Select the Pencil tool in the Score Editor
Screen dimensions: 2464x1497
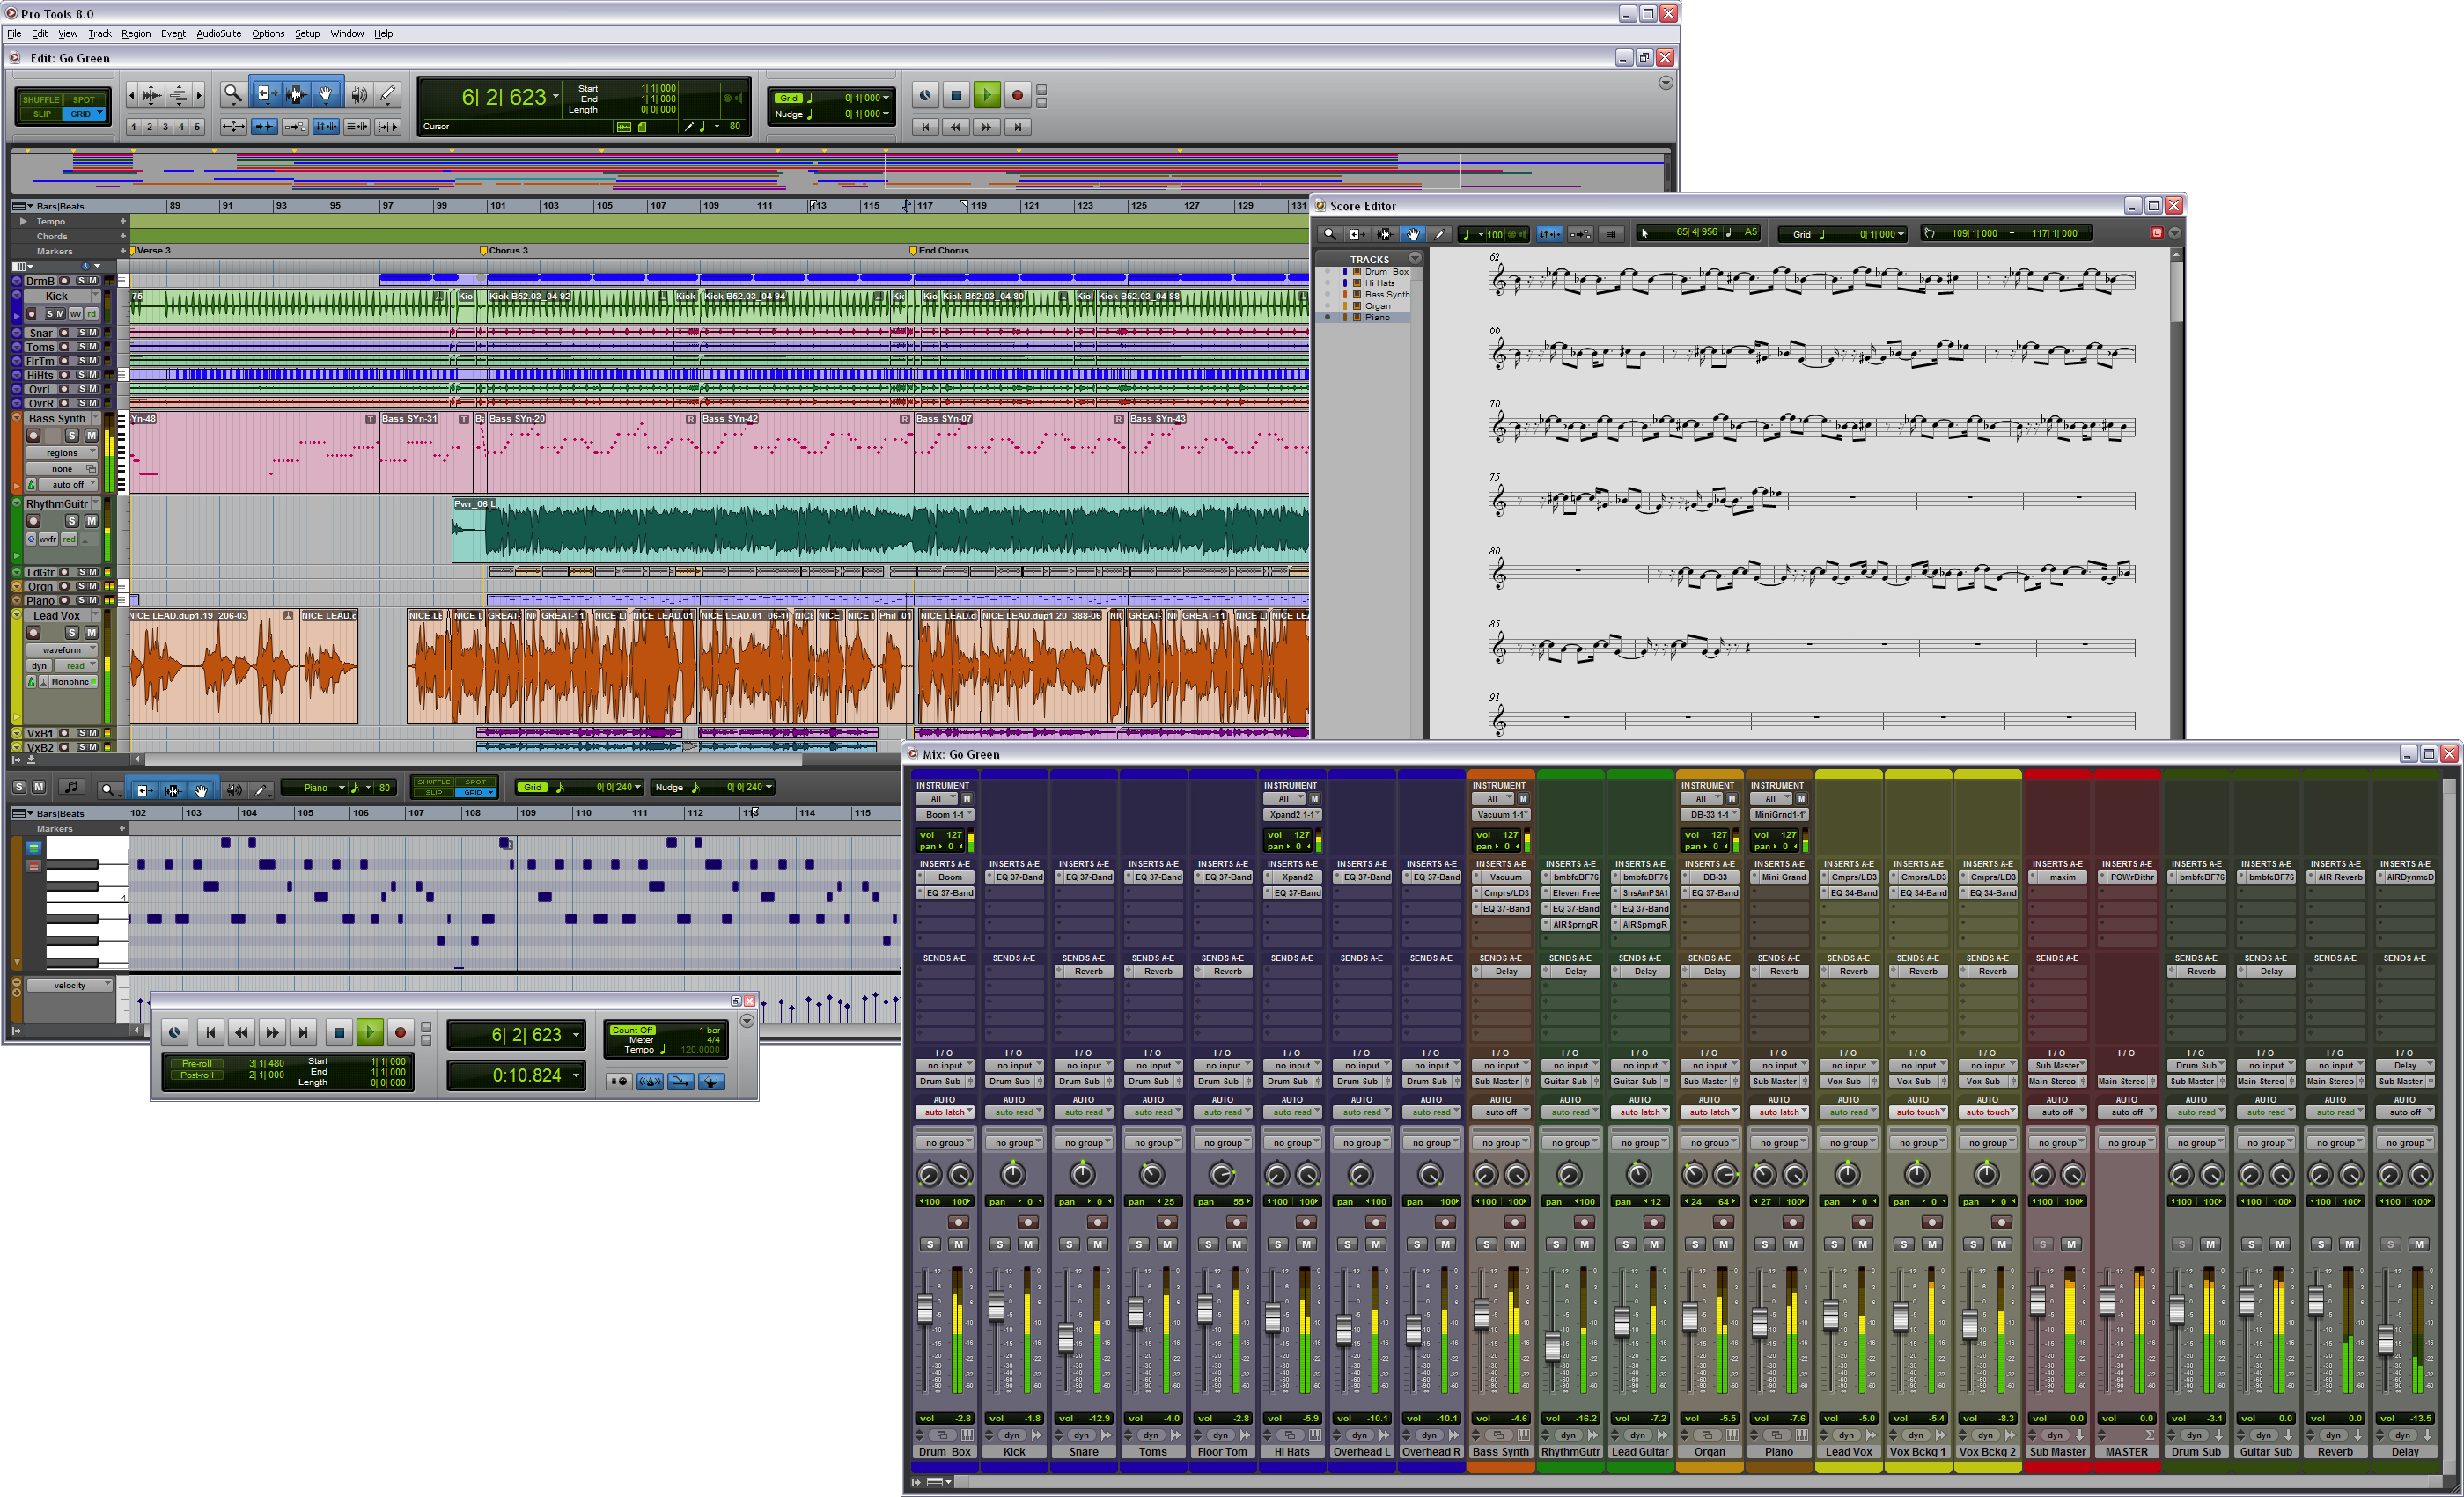pyautogui.click(x=1440, y=234)
